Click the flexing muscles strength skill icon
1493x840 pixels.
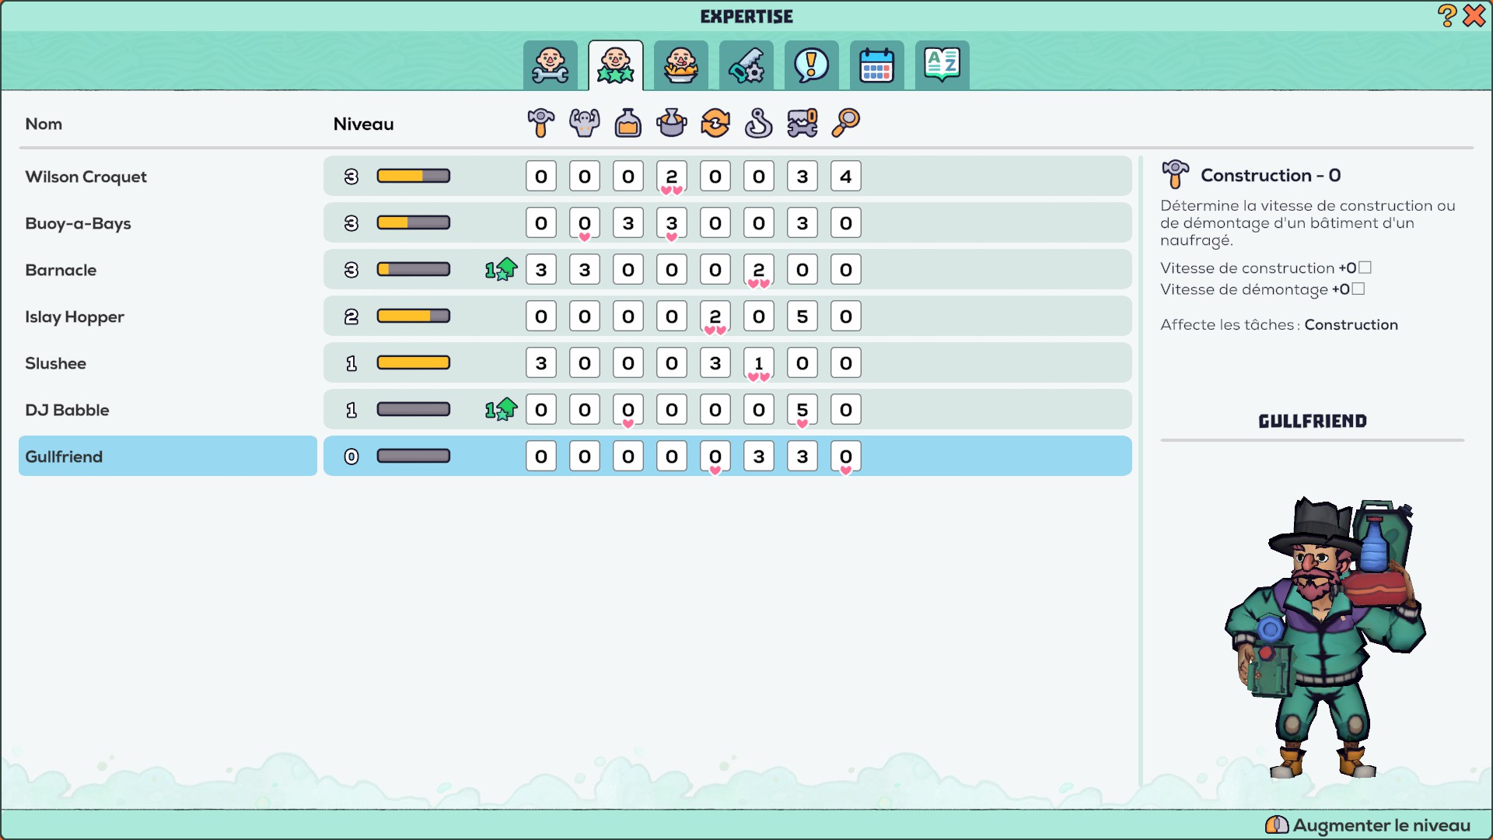(x=584, y=123)
